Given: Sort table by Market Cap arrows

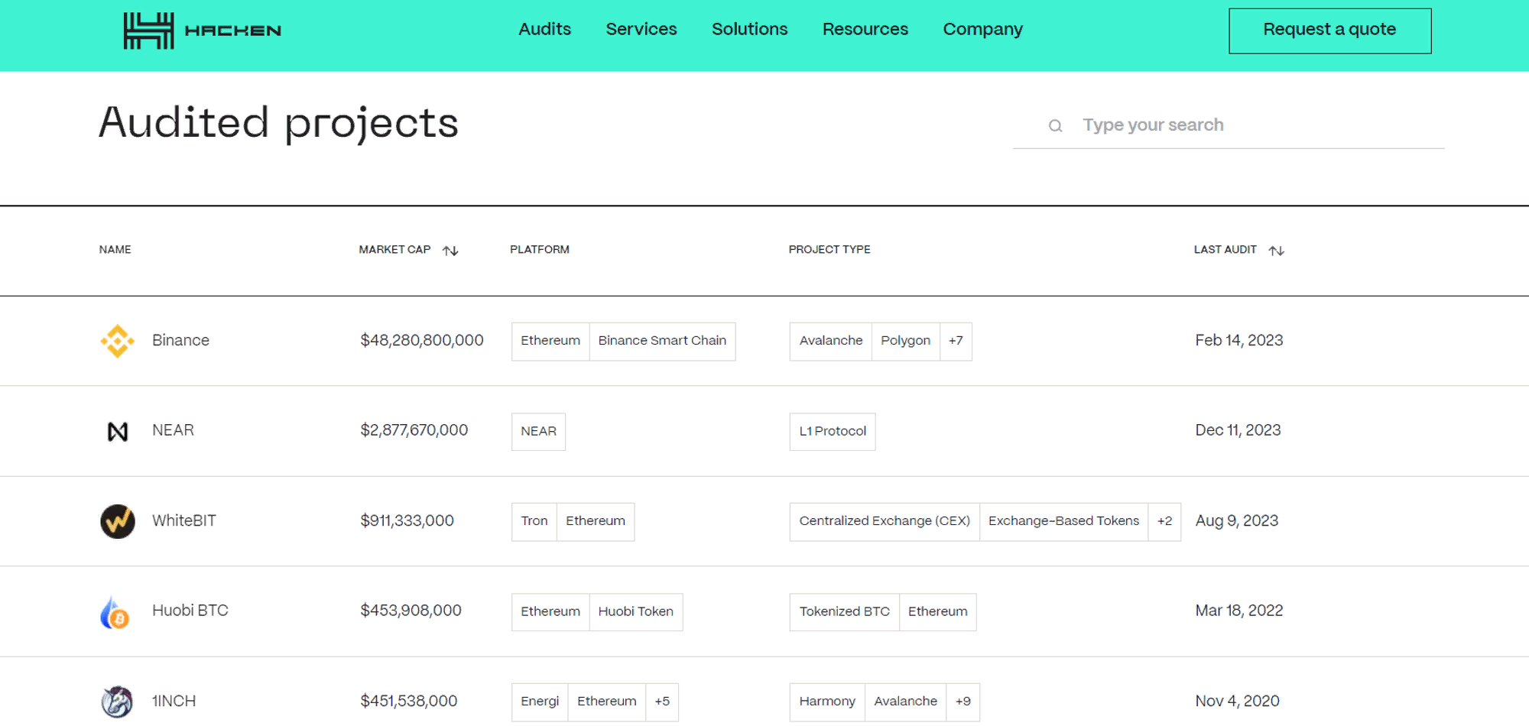Looking at the screenshot, I should point(450,251).
